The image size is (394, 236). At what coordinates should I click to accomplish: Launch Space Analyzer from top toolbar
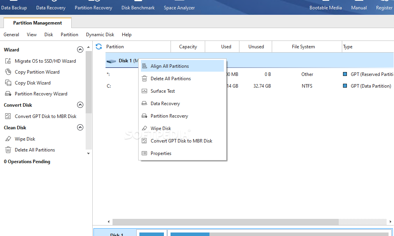pos(179,7)
